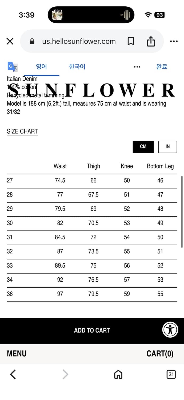Open CART(0) shopping cart
Image resolution: width=184 pixels, height=400 pixels.
click(x=160, y=354)
